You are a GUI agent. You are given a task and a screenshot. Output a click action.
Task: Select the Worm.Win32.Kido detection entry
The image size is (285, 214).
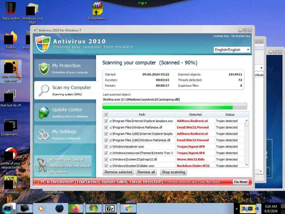coord(191,159)
